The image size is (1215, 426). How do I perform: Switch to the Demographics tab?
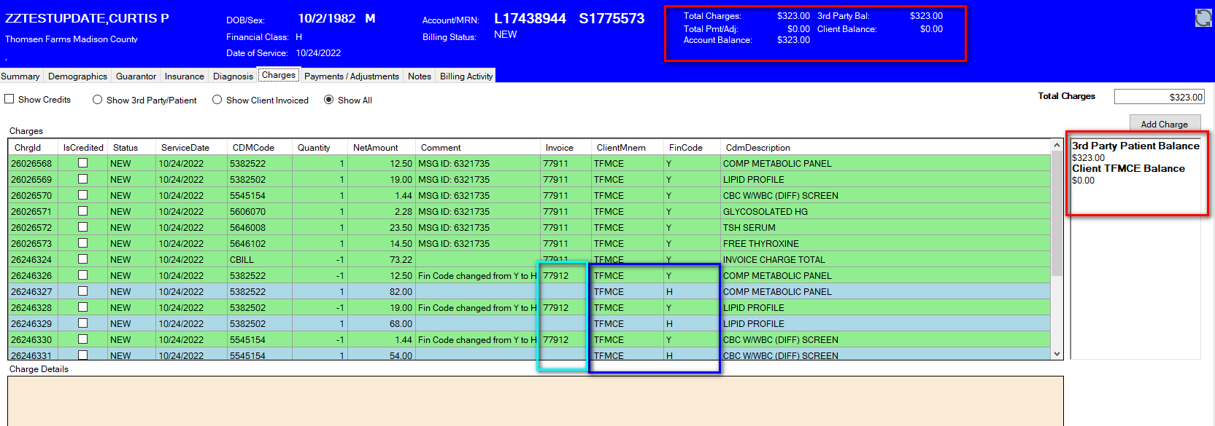[x=77, y=76]
